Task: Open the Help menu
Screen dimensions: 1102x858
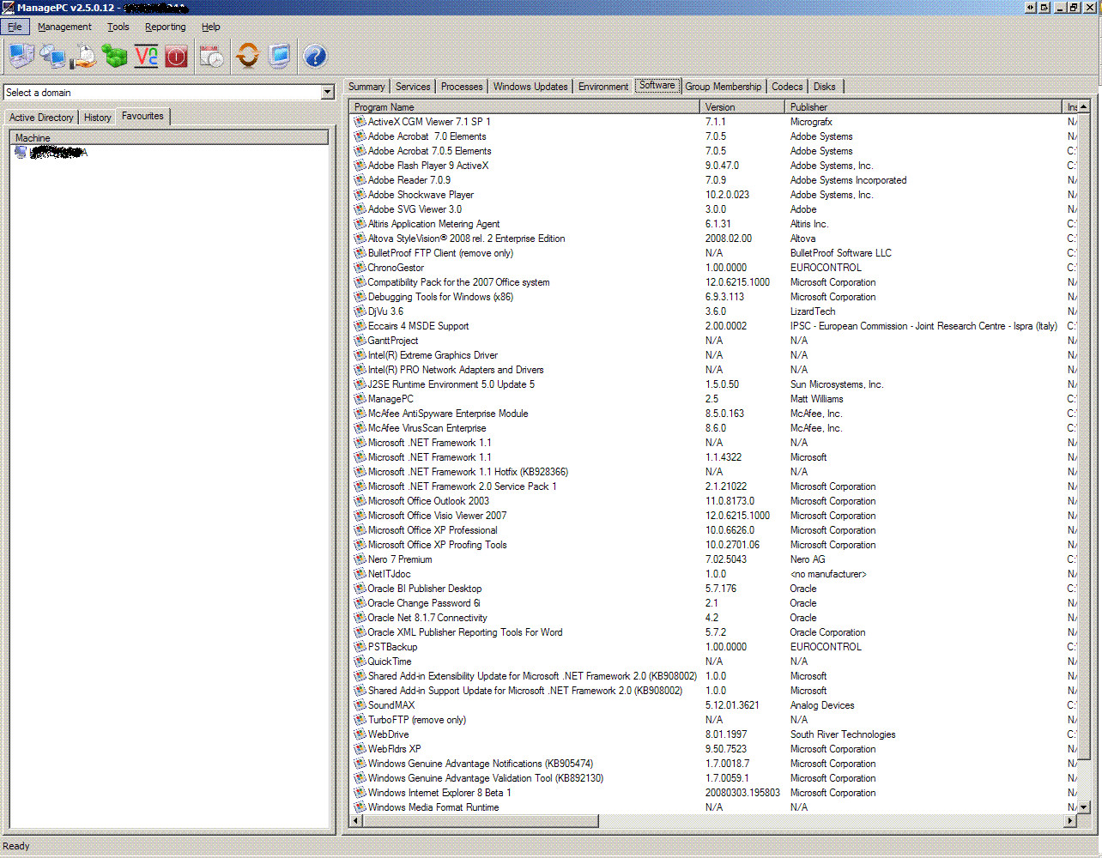Action: pos(211,27)
